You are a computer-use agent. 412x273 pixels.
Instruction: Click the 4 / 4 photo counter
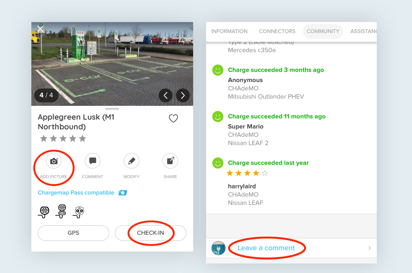click(x=46, y=95)
